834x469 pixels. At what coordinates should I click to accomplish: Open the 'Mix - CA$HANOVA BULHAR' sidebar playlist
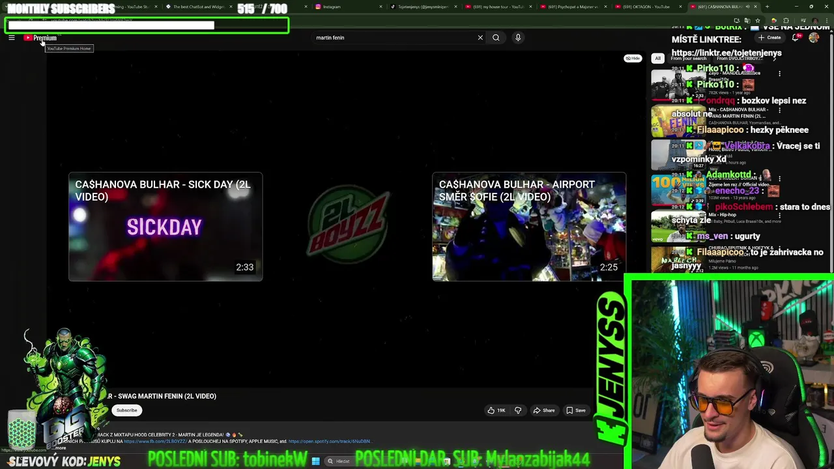pyautogui.click(x=678, y=121)
